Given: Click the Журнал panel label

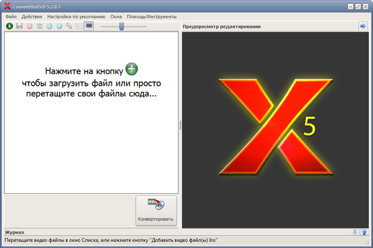Looking at the screenshot, I should pyautogui.click(x=14, y=232).
